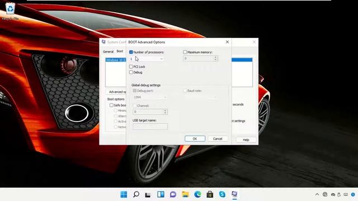358x201 pixels.
Task: Enable the Debug checkbox
Action: coord(131,73)
